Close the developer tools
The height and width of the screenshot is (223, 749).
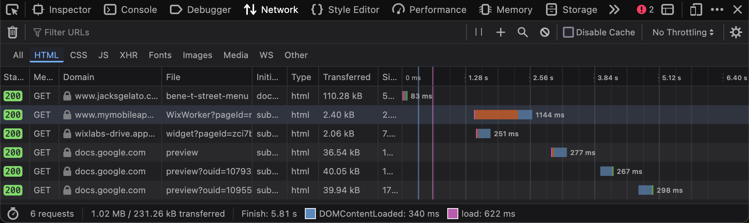[738, 9]
